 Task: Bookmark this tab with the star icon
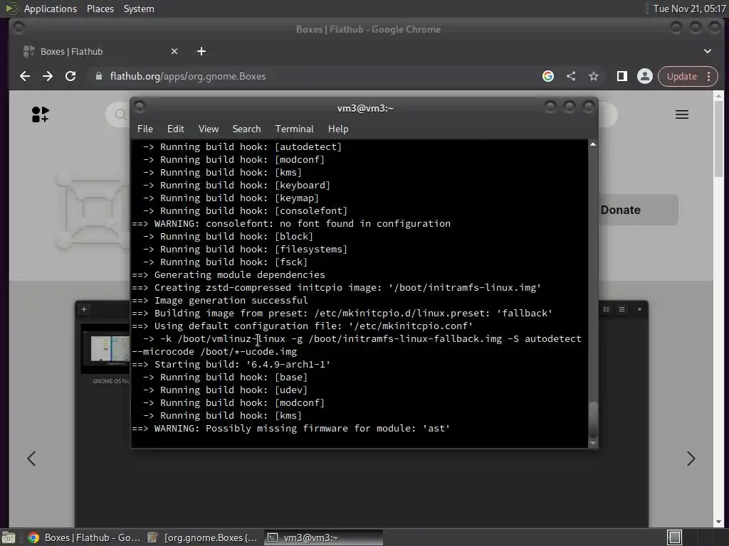(x=594, y=76)
